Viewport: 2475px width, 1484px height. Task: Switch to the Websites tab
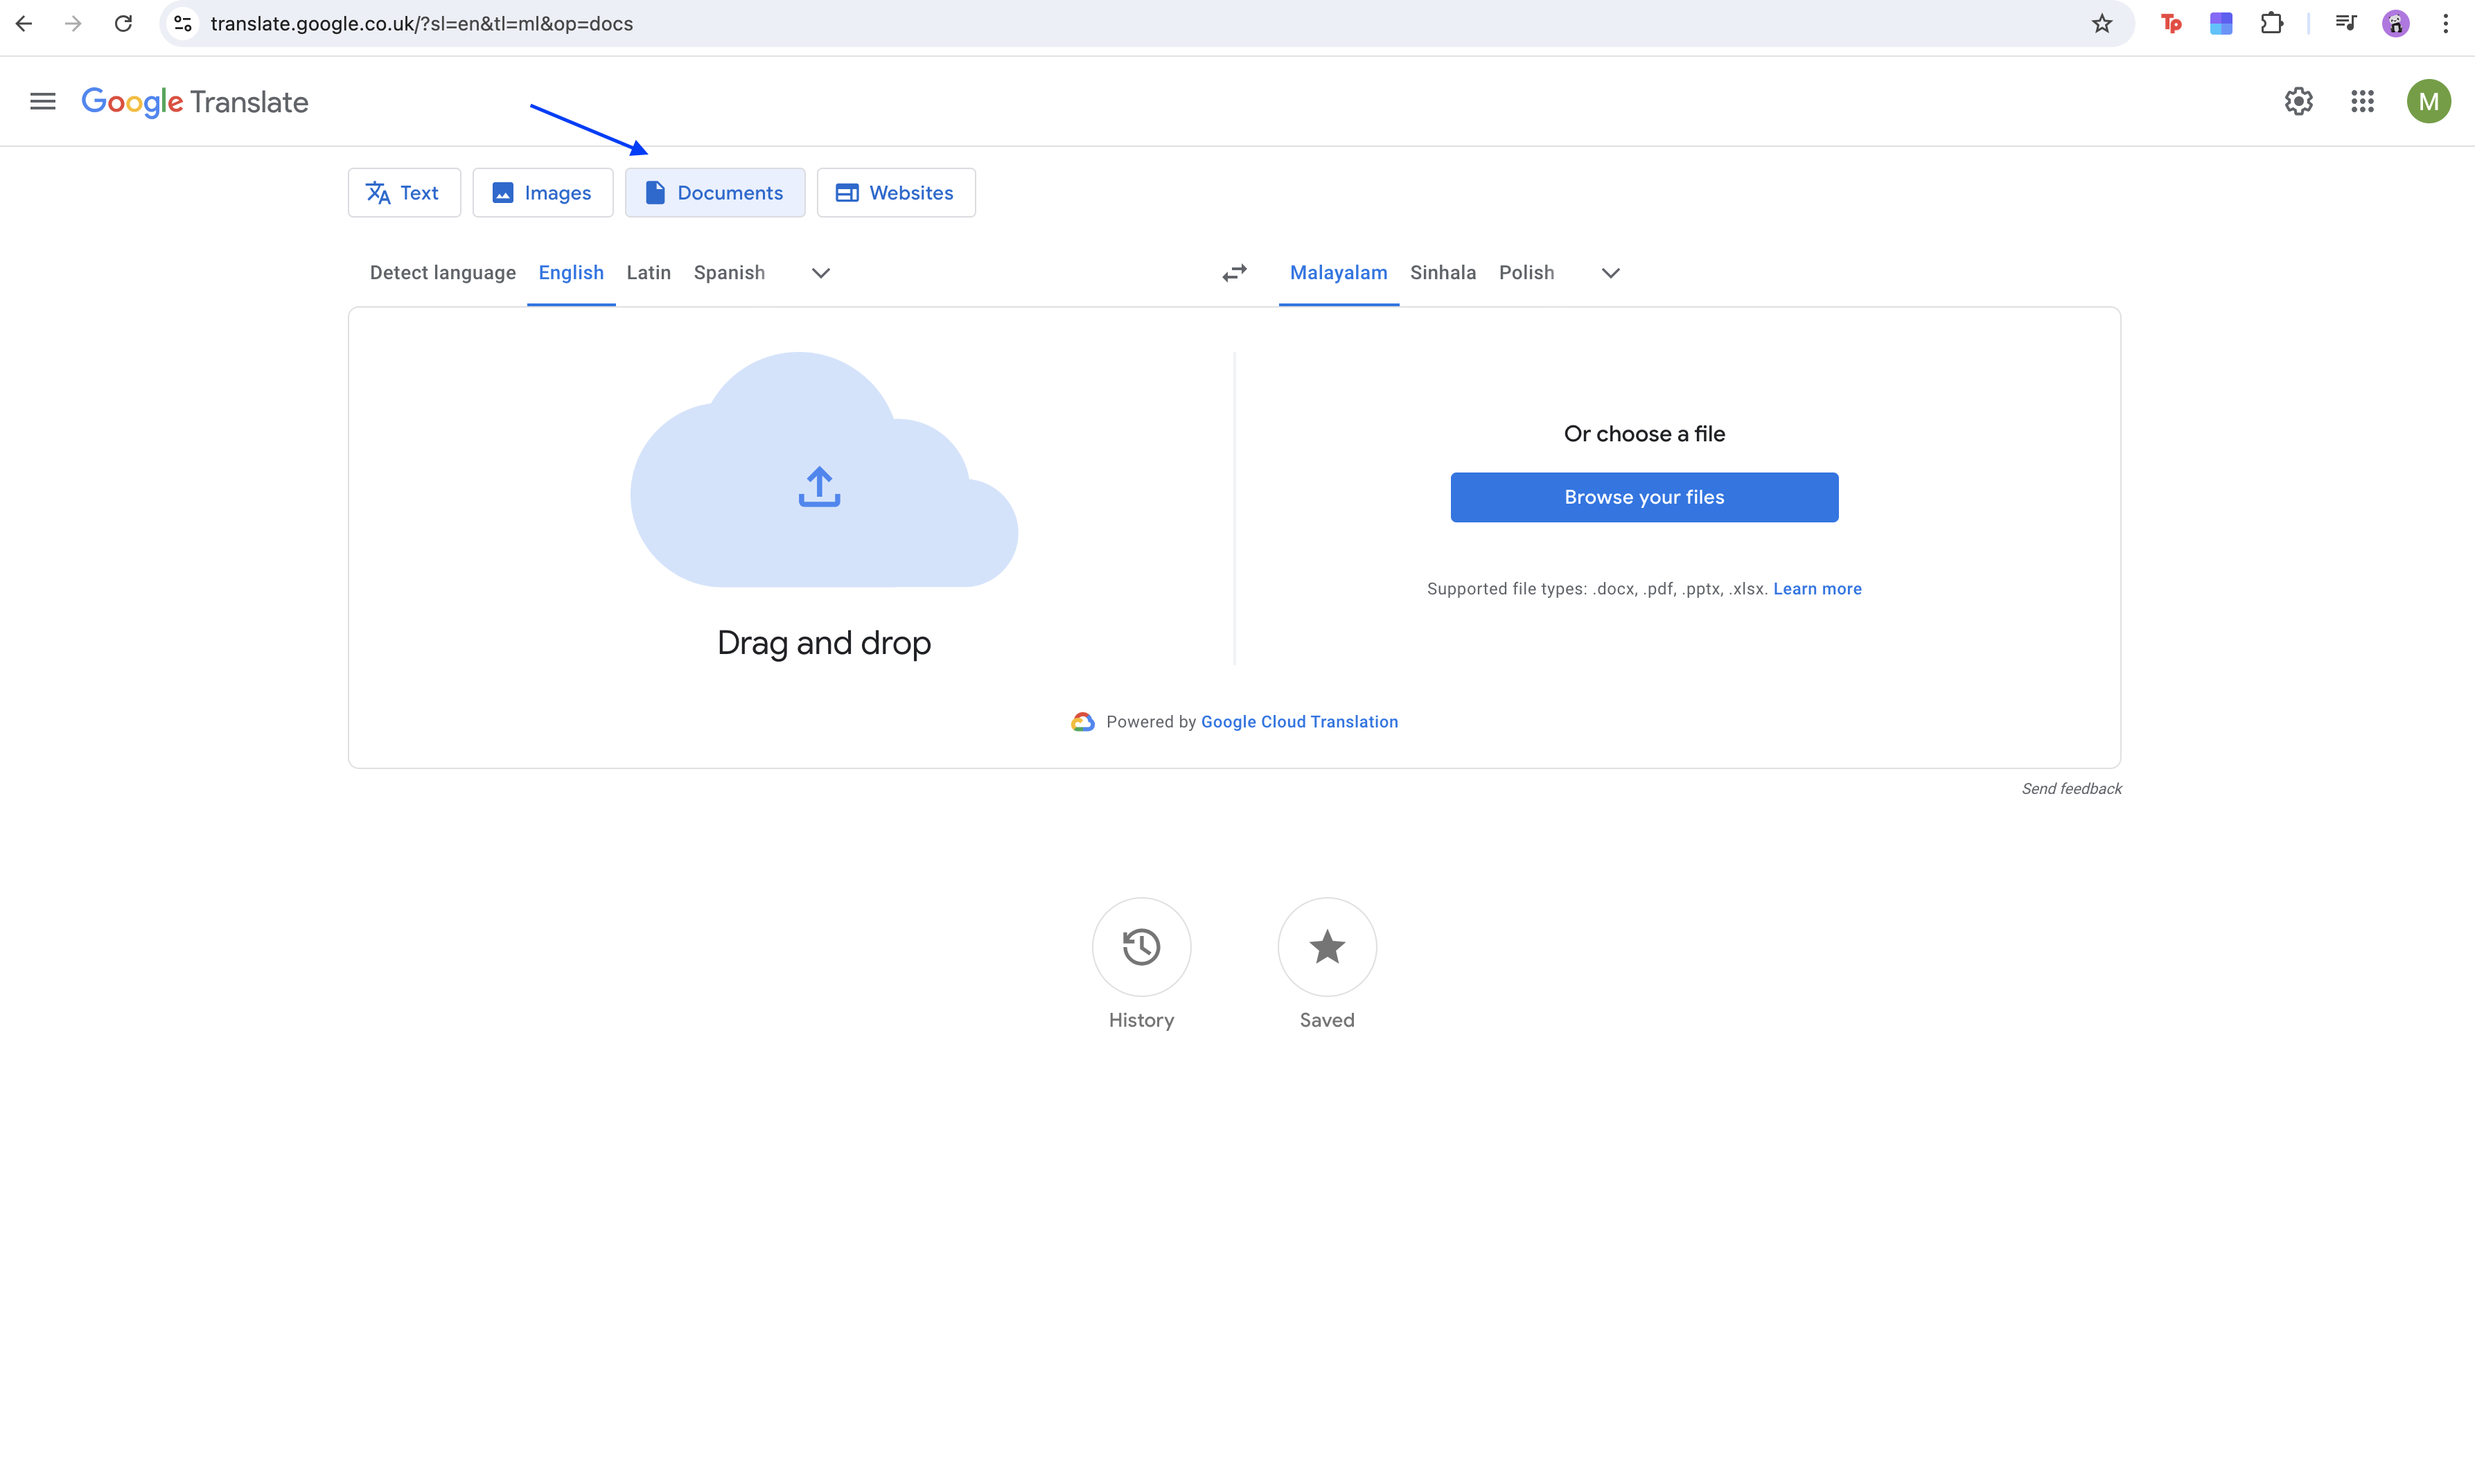896,192
